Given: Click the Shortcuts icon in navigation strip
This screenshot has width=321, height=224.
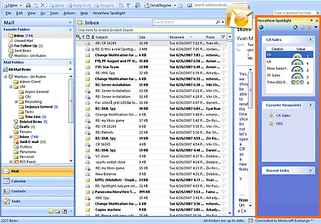Looking at the screenshot, I should [65, 211].
